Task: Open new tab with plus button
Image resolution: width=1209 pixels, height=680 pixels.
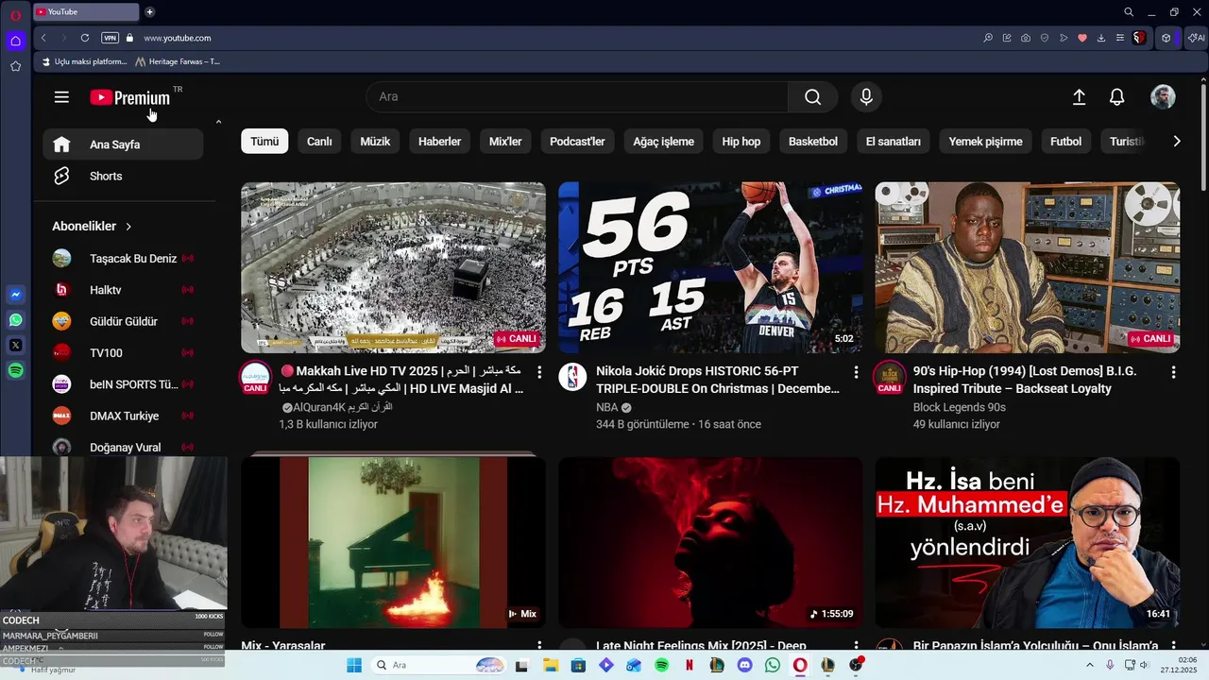Action: (x=149, y=11)
